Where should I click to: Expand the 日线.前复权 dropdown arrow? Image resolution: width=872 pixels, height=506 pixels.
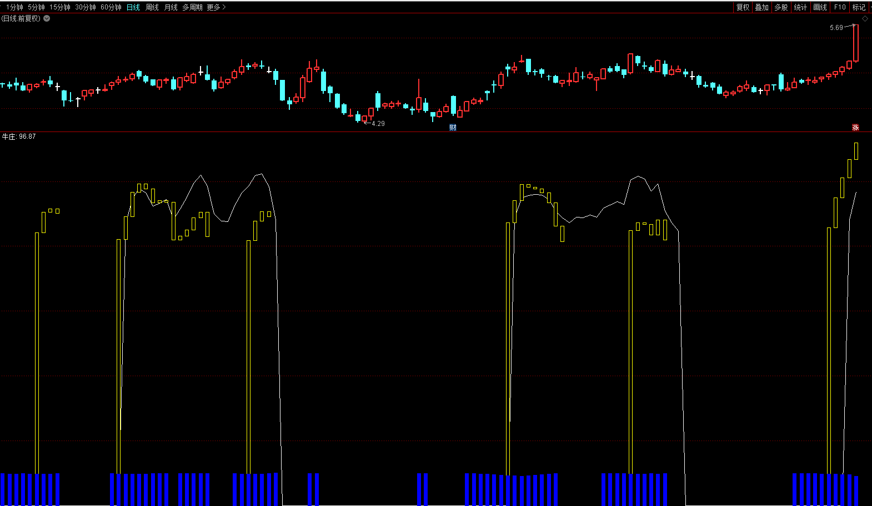[x=47, y=18]
